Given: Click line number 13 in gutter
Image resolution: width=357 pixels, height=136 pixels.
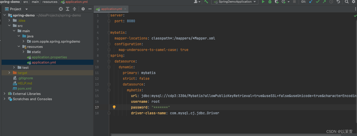Looking at the screenshot, I should pyautogui.click(x=97, y=84).
